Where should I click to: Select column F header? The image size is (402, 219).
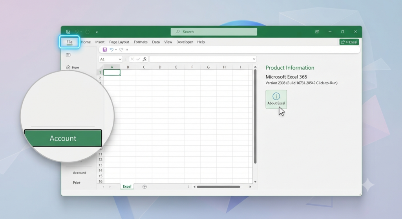[x=192, y=67]
